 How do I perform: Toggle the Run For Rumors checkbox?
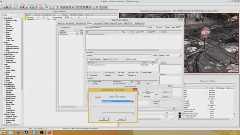point(103,72)
